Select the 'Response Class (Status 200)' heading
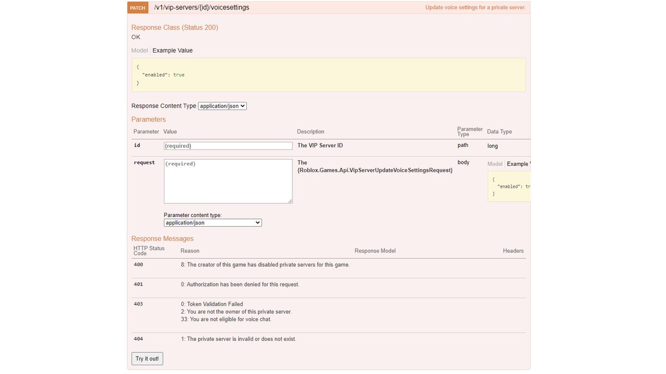666x374 pixels. (175, 28)
